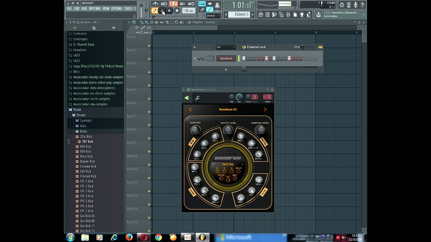Image resolution: width=431 pixels, height=242 pixels.
Task: Collapse the Drums folder in browser
Action: point(81,115)
